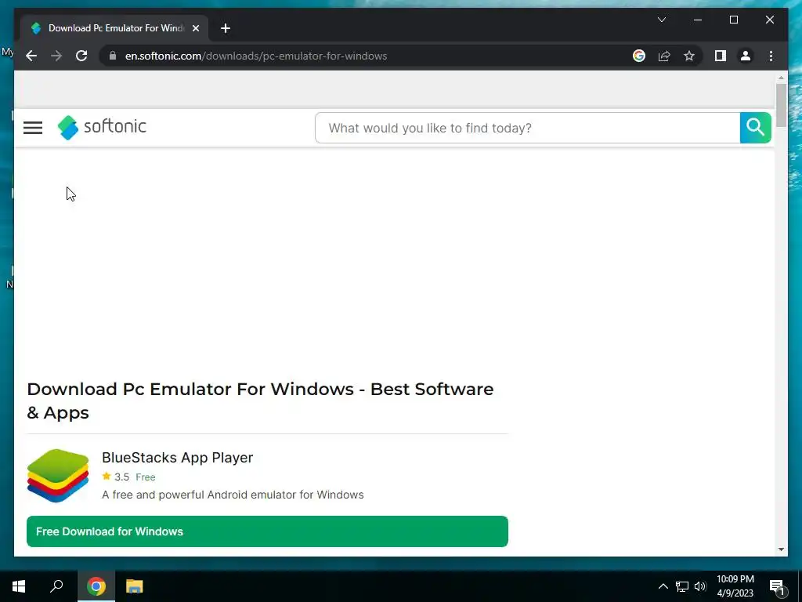This screenshot has width=802, height=602.
Task: Open a new browser tab
Action: click(x=225, y=28)
